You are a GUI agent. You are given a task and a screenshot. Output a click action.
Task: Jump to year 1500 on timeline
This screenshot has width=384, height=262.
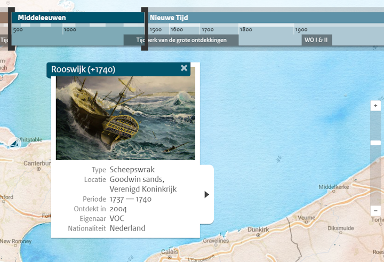(x=156, y=30)
